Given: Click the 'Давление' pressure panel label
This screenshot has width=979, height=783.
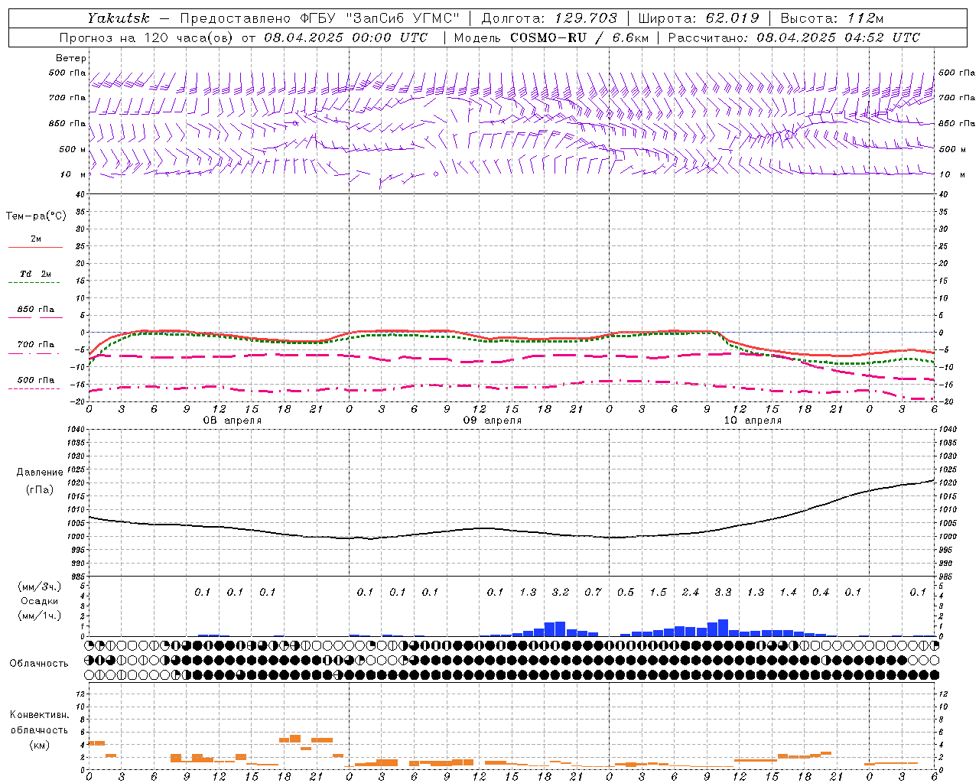Looking at the screenshot, I should coord(40,473).
